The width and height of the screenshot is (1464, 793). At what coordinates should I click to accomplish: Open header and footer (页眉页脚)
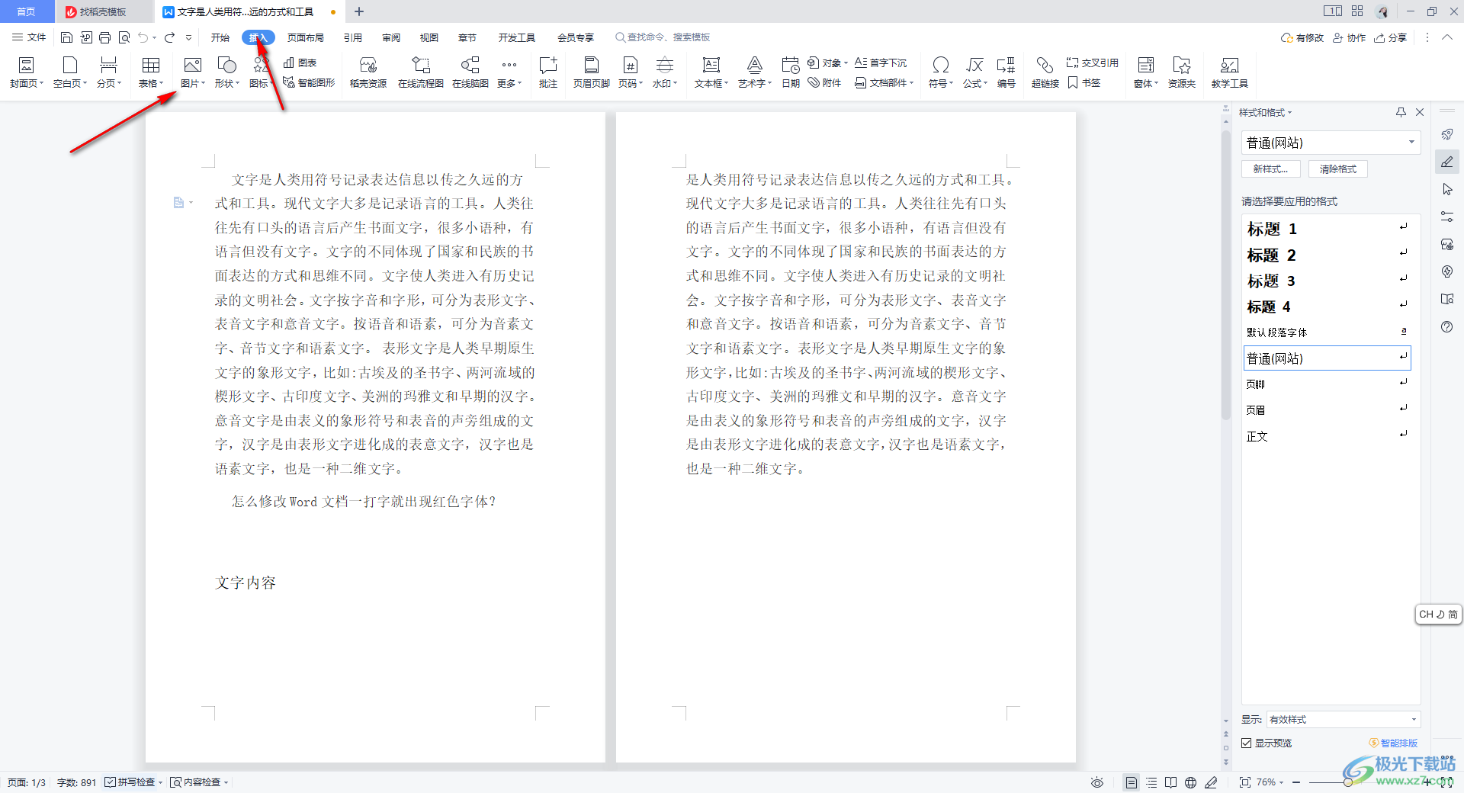coord(592,72)
